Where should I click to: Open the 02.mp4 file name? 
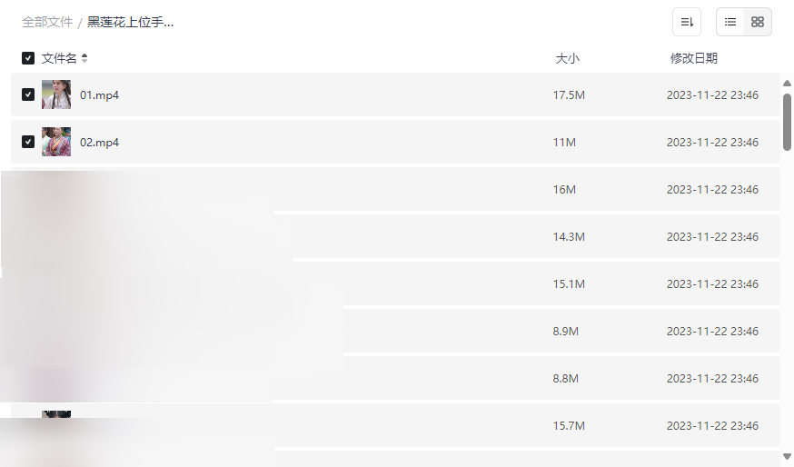coord(99,142)
